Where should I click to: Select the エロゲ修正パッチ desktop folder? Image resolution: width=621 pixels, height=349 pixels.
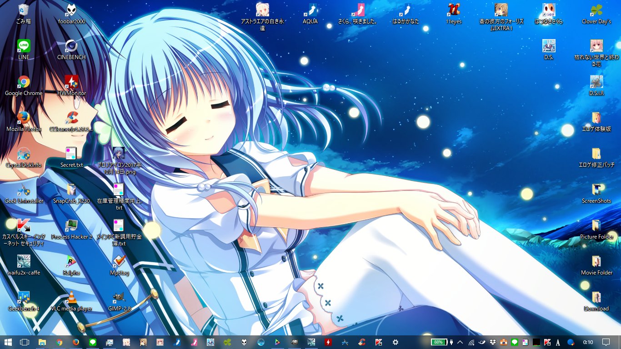click(x=596, y=157)
